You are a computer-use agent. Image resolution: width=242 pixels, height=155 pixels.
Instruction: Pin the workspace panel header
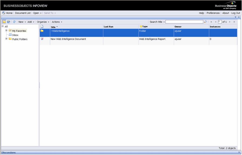(x=236, y=17)
